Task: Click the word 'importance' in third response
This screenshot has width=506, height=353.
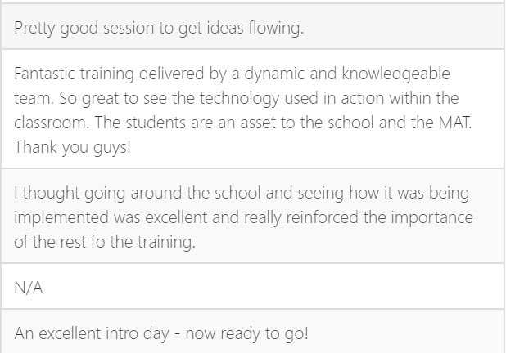Action: click(x=432, y=217)
